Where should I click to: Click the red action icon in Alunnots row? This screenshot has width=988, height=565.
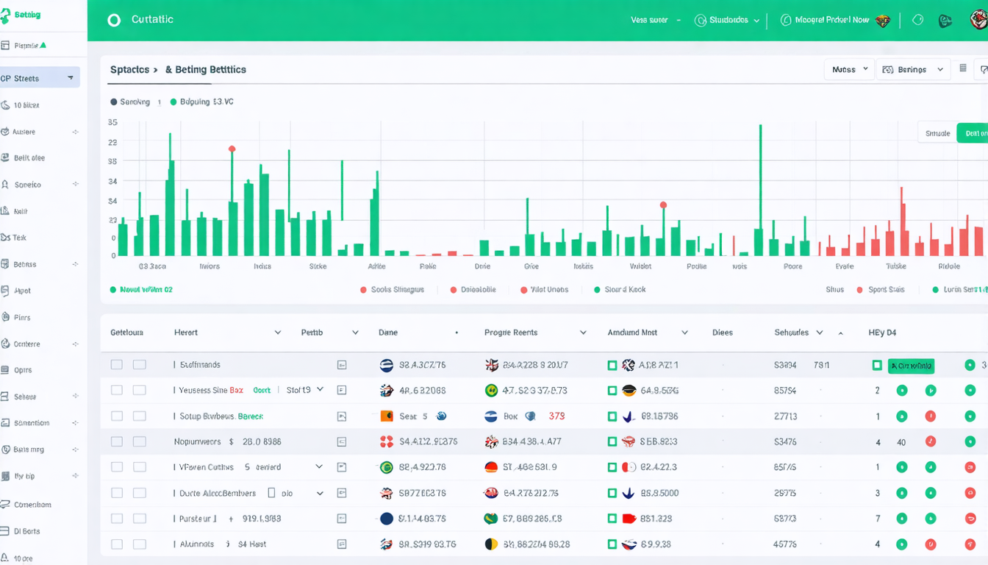(930, 544)
